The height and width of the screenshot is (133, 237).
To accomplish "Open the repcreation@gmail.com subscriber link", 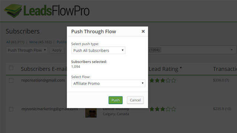I will (43, 80).
